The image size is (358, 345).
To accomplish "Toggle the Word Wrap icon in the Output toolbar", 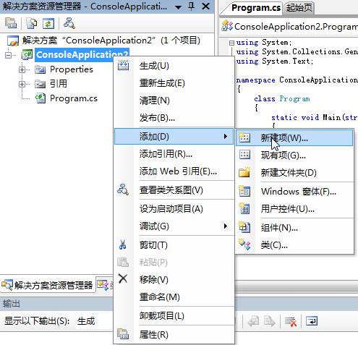I will click(312, 321).
